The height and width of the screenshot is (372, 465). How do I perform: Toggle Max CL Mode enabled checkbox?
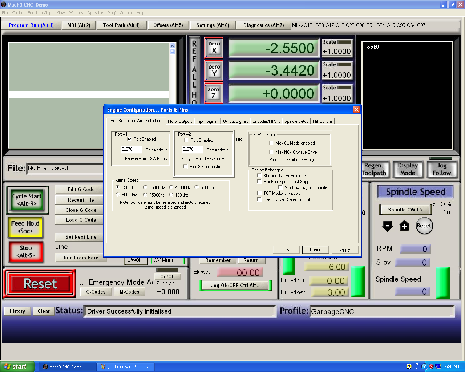click(271, 143)
